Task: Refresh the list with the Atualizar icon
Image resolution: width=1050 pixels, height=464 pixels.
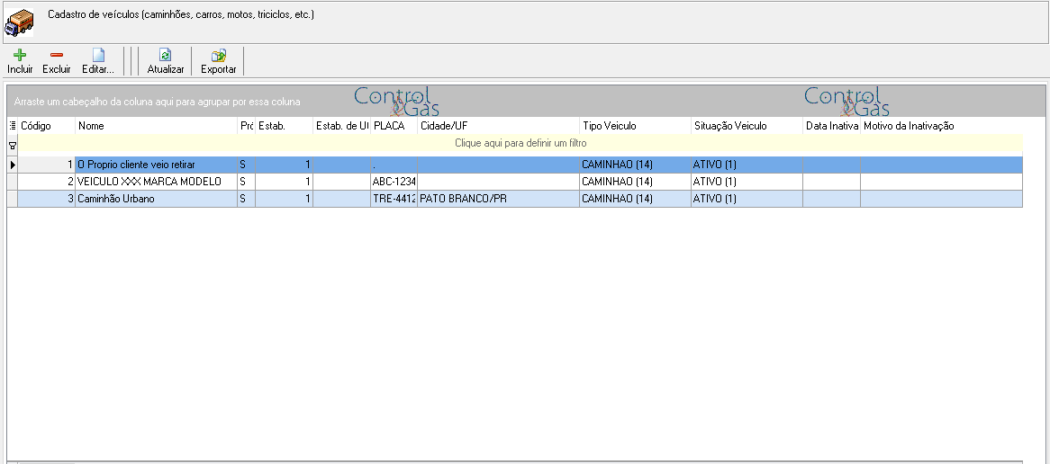Action: (166, 56)
